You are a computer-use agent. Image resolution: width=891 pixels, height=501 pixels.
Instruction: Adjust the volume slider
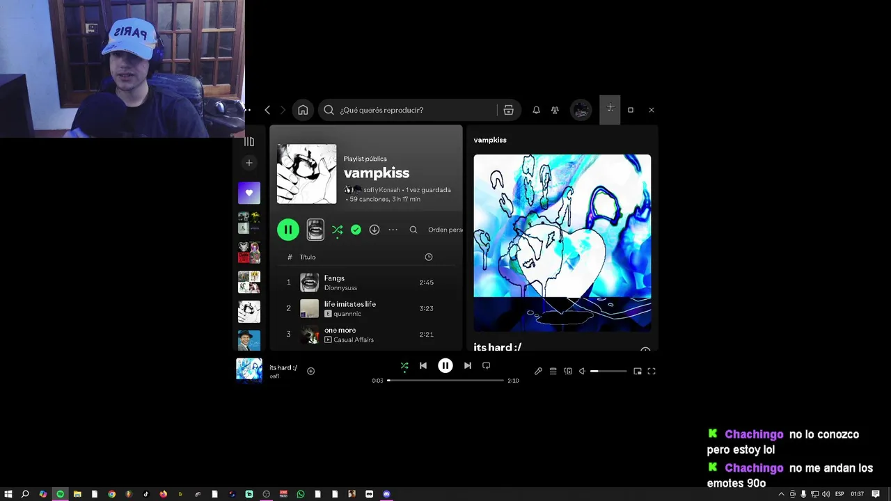pyautogui.click(x=608, y=372)
